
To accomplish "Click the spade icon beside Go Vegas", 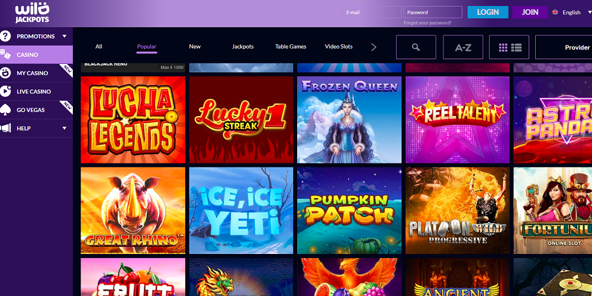I will click(6, 110).
